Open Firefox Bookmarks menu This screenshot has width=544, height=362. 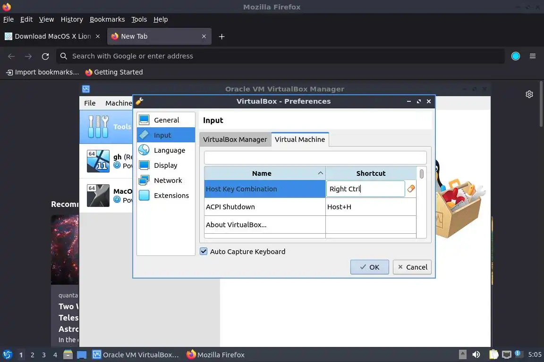pos(107,19)
